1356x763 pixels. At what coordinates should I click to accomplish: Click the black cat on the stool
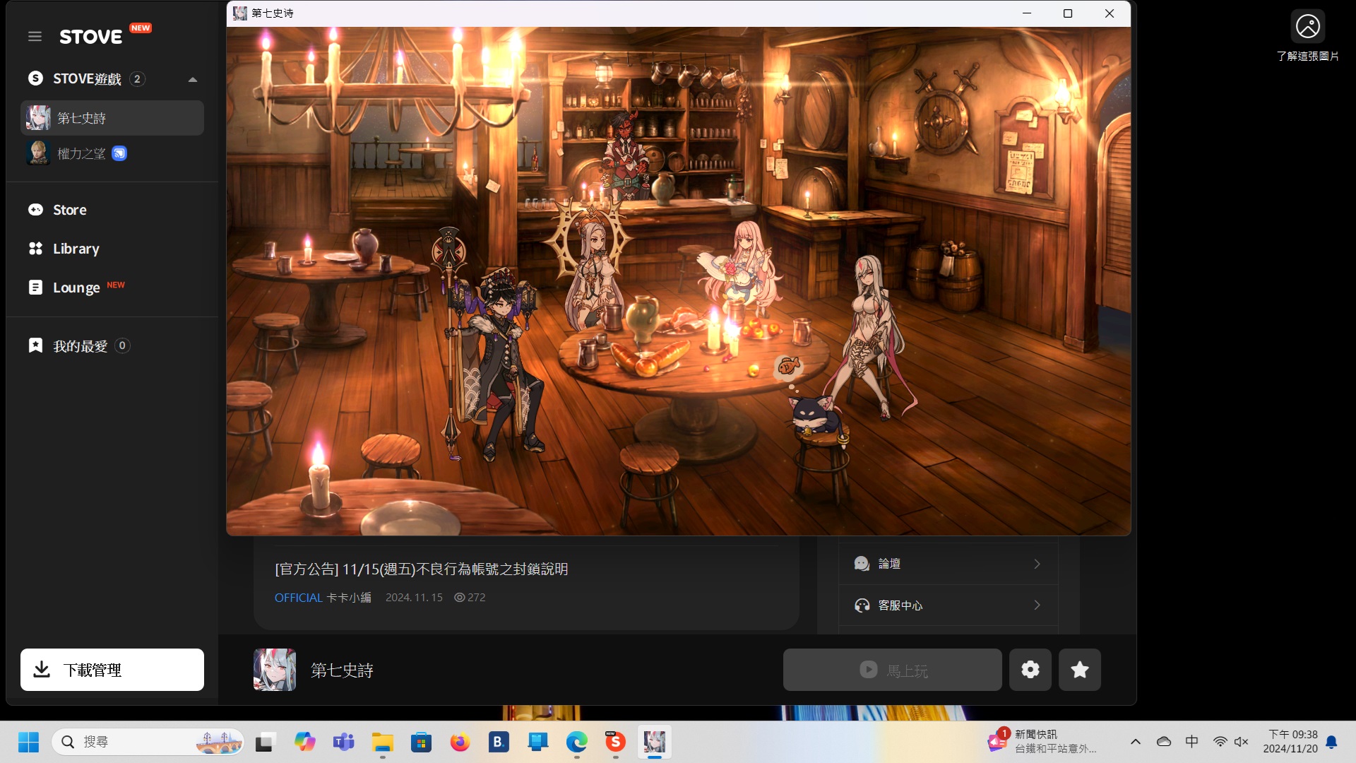pos(815,414)
